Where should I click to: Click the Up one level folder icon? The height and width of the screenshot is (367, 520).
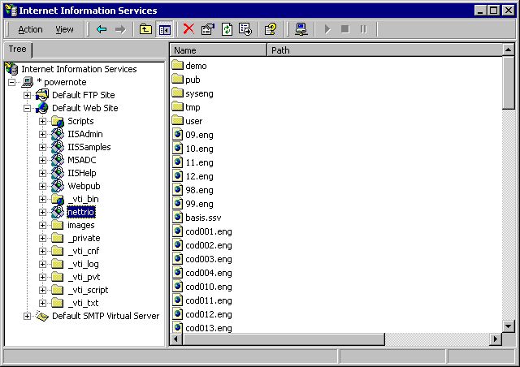coord(145,29)
